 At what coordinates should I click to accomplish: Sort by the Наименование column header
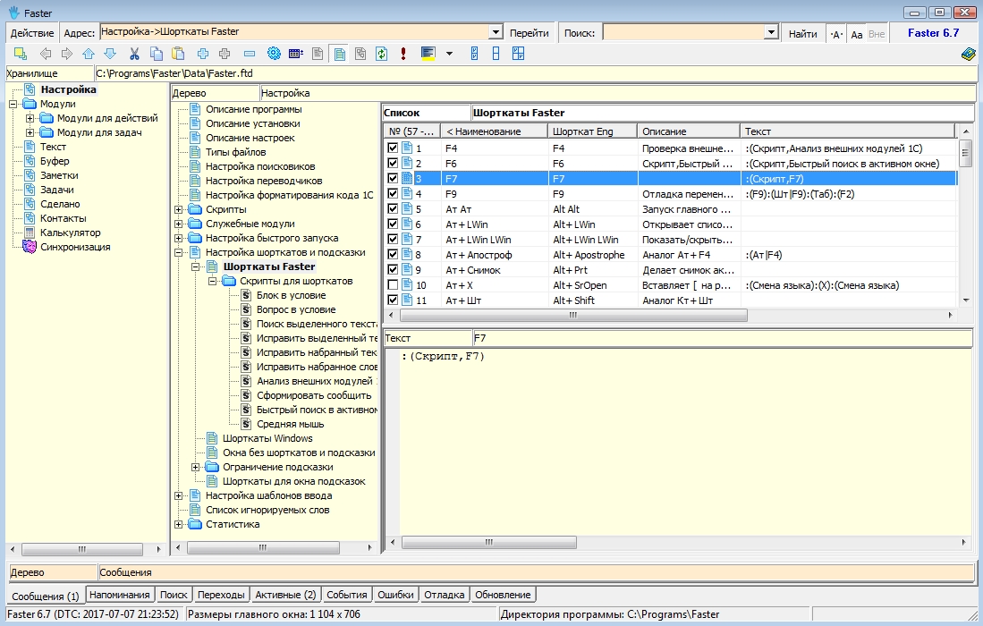point(495,131)
